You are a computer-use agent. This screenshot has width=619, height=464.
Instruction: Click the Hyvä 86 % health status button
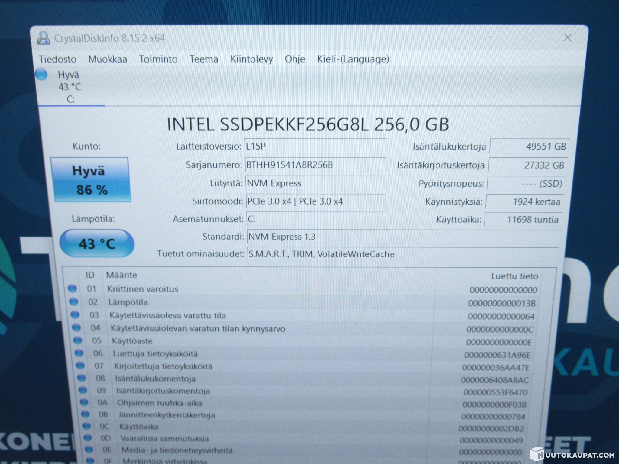[91, 179]
